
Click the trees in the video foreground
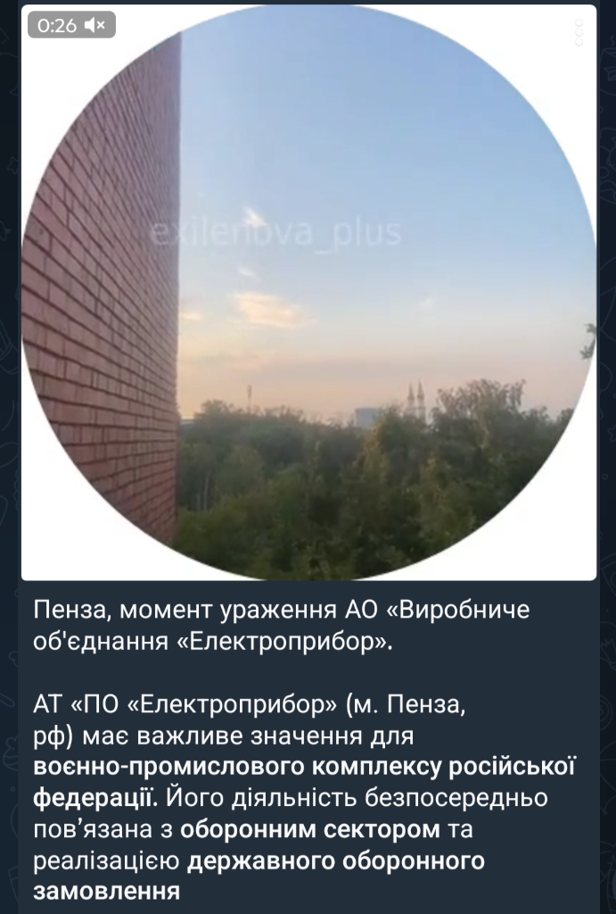click(373, 484)
